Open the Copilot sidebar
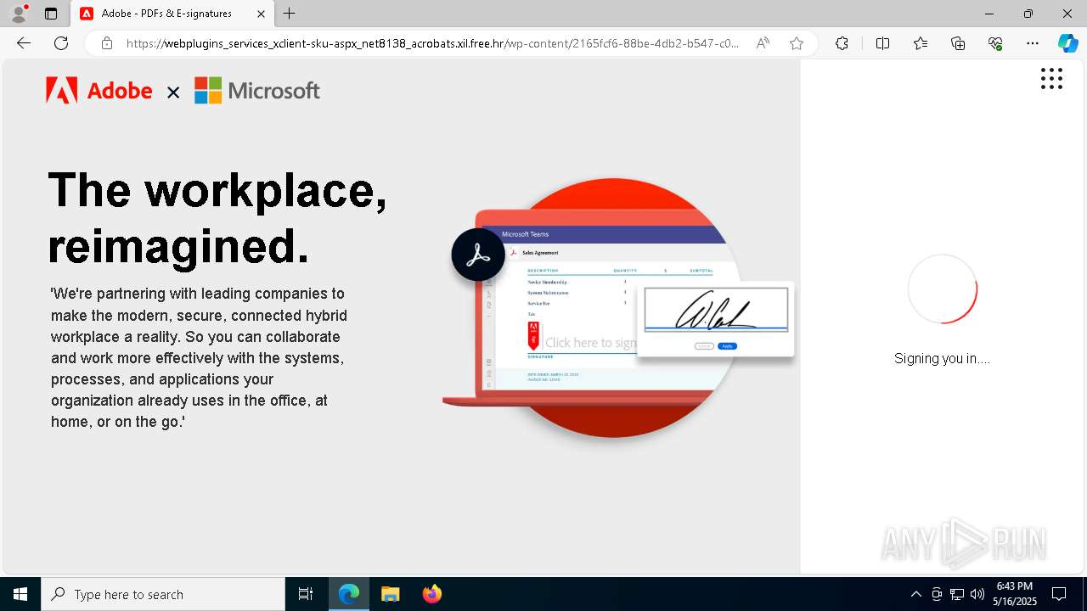The image size is (1087, 611). click(x=1067, y=43)
